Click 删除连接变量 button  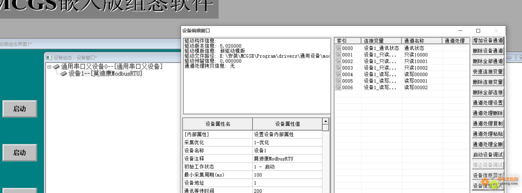pos(488,82)
